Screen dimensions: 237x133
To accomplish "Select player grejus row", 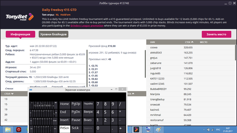I will [x=190, y=58].
